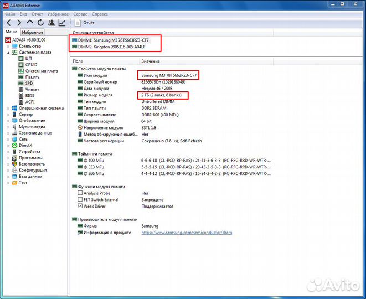This screenshot has height=299, width=366.
Task: Click the Поле column header
Action: 105,61
